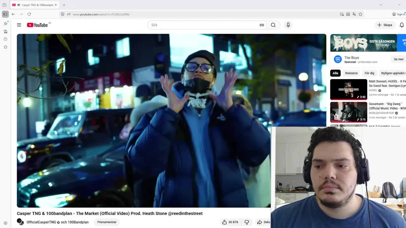Screen dimensions: 406x228
Task: Select the För dig filter chip
Action: pyautogui.click(x=370, y=73)
